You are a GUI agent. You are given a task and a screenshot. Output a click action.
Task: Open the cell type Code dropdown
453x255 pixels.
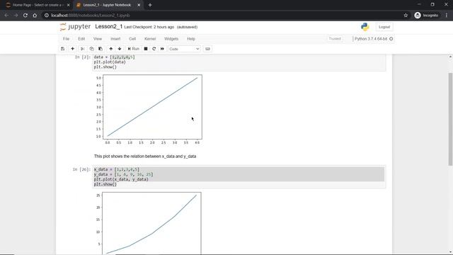pyautogui.click(x=184, y=49)
